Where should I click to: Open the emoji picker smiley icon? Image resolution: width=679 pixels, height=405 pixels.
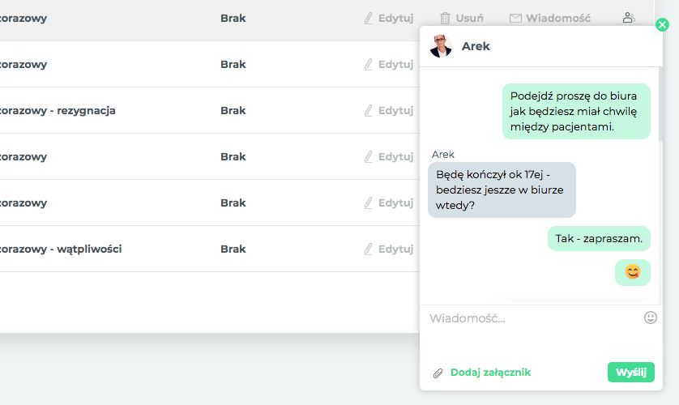point(650,318)
